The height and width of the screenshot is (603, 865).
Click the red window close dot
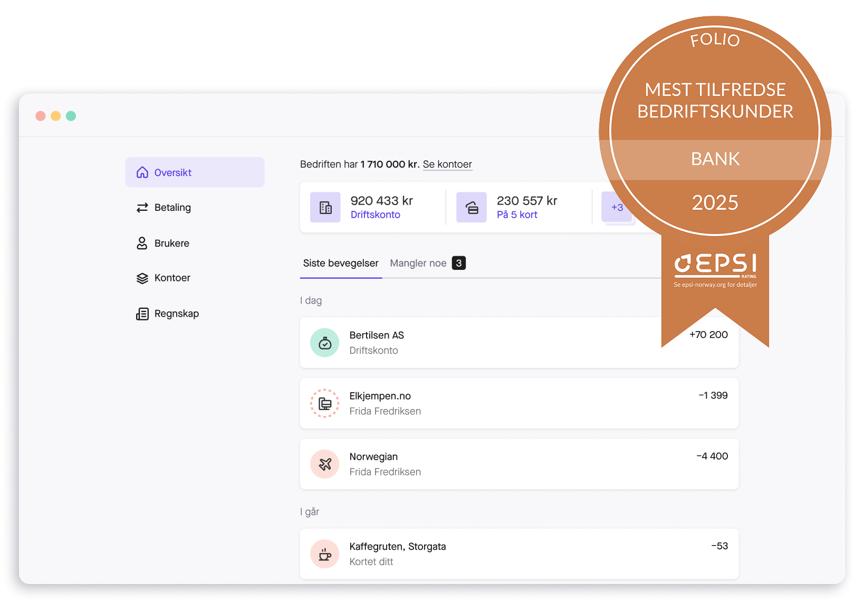coord(41,116)
